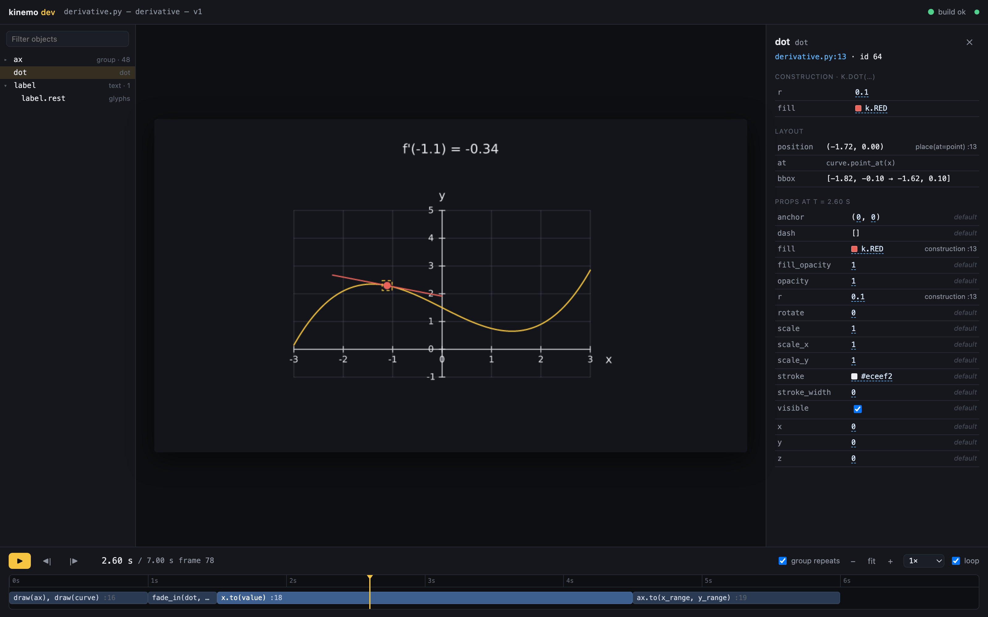Viewport: 988px width, 617px height.
Task: Click stroke #eceef2 color swatch
Action: [x=854, y=376]
